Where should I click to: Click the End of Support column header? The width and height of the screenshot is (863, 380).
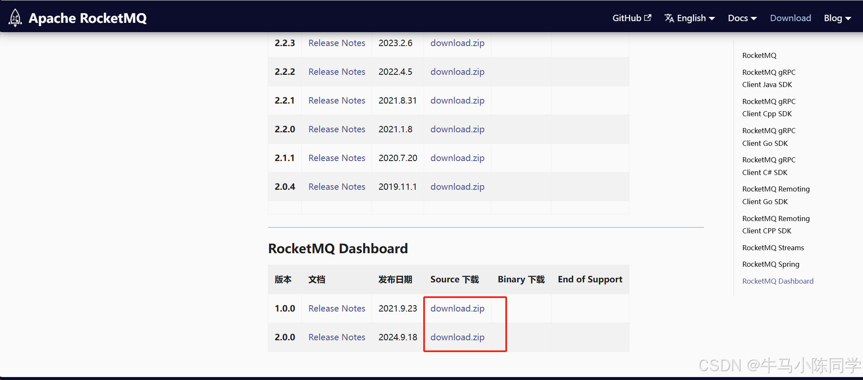tap(590, 279)
